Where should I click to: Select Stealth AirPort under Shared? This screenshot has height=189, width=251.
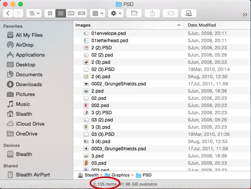tap(28, 175)
